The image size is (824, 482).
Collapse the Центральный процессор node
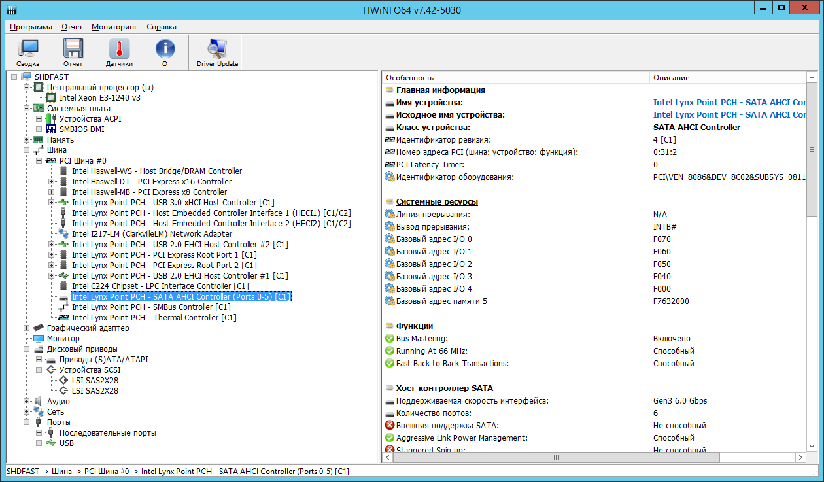click(x=27, y=88)
